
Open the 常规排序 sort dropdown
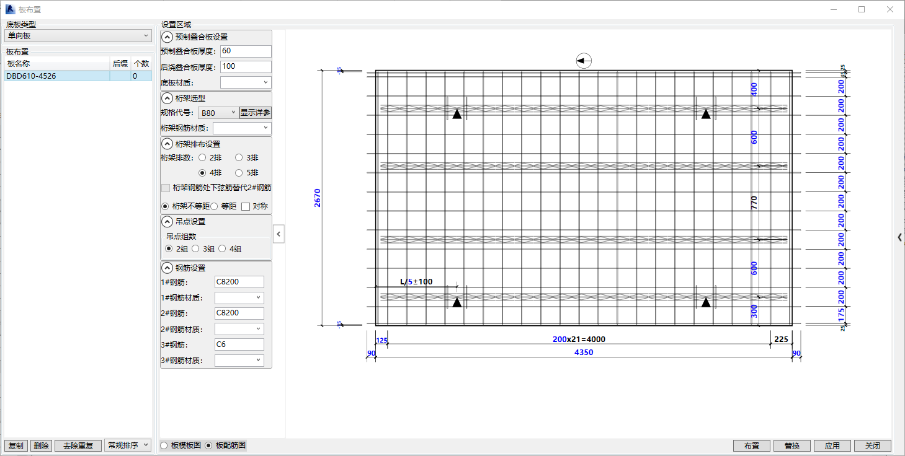pyautogui.click(x=128, y=445)
